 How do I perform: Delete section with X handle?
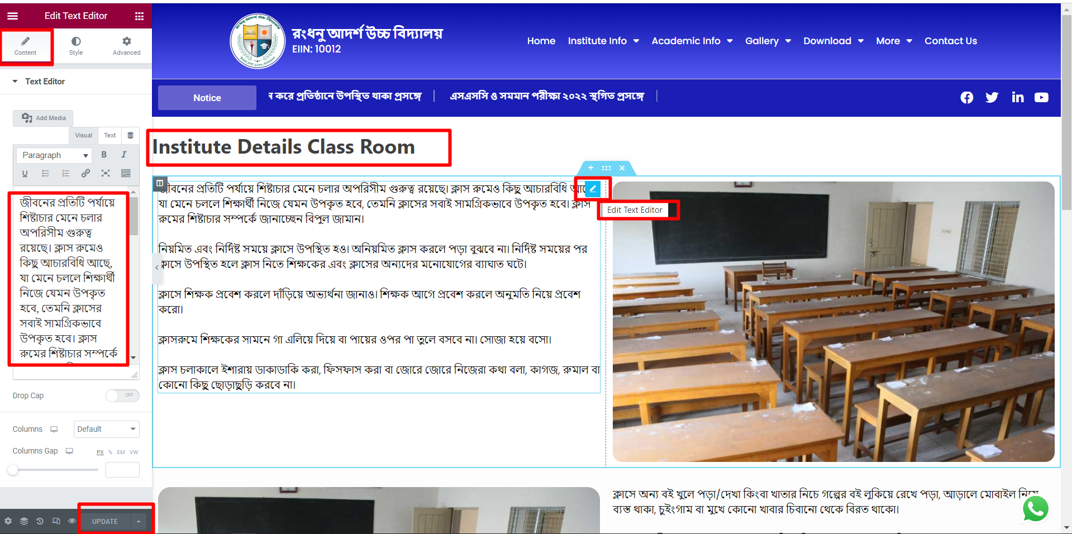(622, 168)
